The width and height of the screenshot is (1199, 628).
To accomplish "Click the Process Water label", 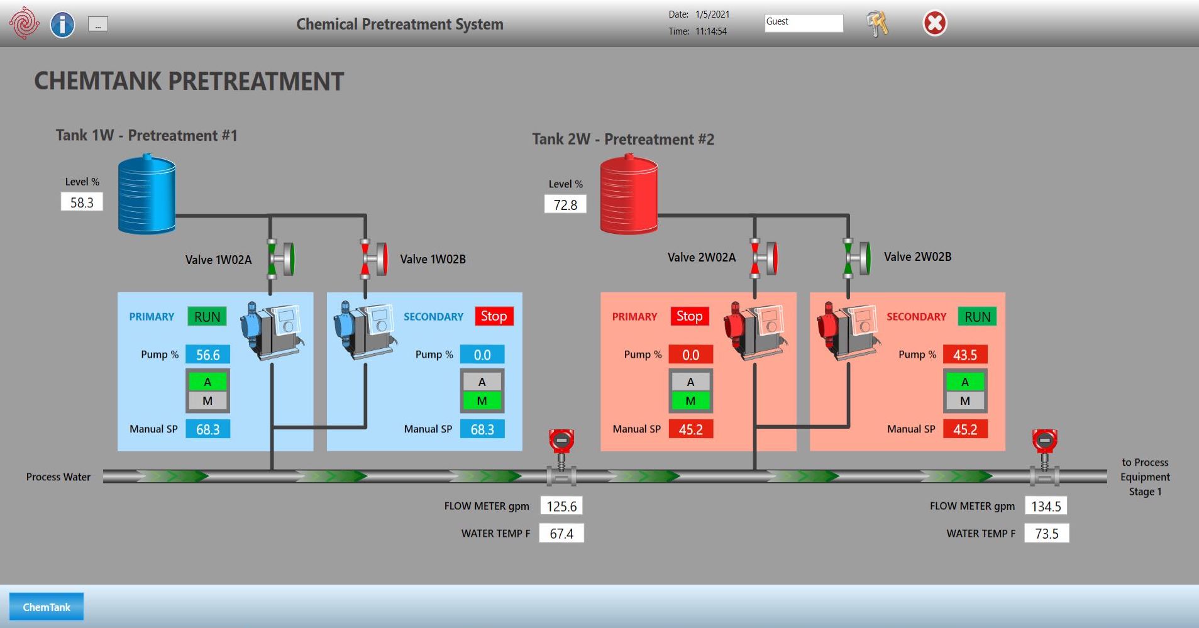I will coord(58,477).
